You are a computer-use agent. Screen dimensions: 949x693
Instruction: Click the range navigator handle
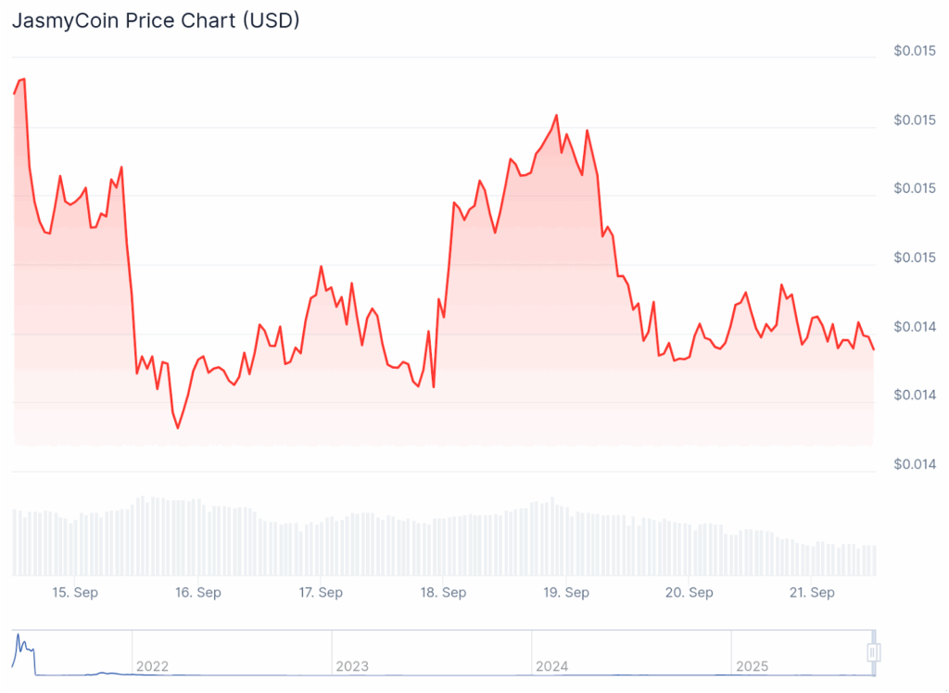872,653
